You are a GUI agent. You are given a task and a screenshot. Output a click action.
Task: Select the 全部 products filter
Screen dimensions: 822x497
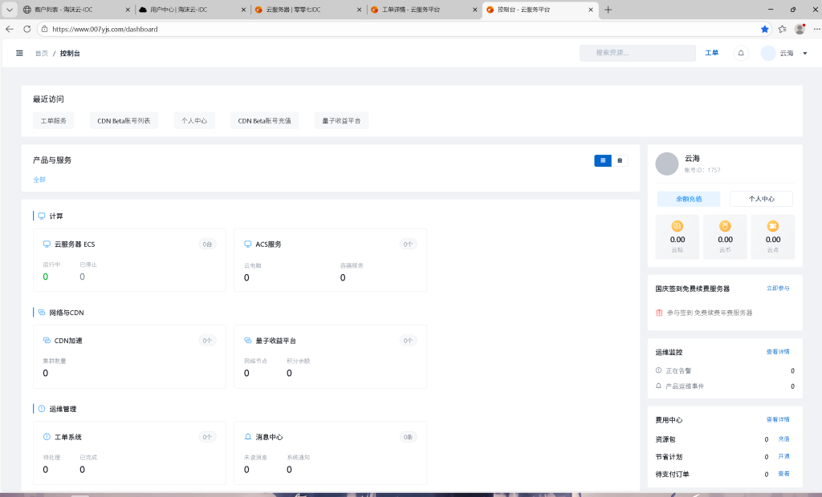[39, 180]
